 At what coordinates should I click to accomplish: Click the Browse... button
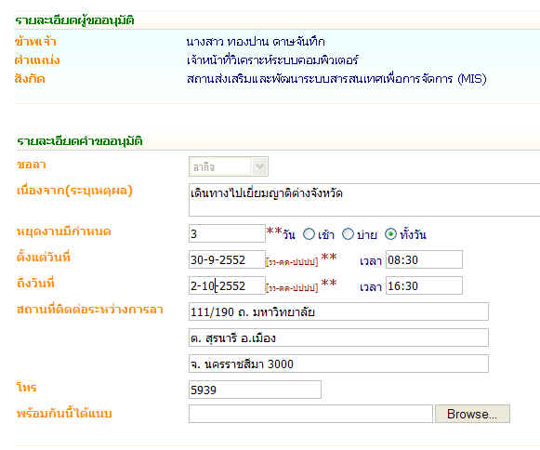472,414
